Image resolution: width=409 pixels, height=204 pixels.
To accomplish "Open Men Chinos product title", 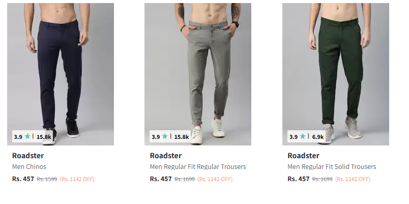I will 29,166.
